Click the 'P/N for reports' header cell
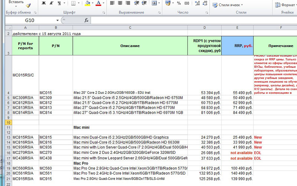Screen dimensions: 297x186 tap(25, 46)
